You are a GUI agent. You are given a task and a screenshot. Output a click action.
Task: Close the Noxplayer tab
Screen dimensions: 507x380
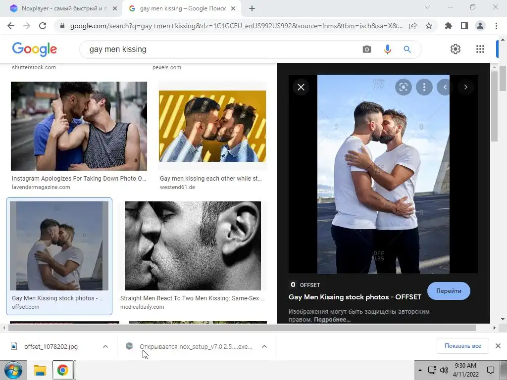point(115,9)
